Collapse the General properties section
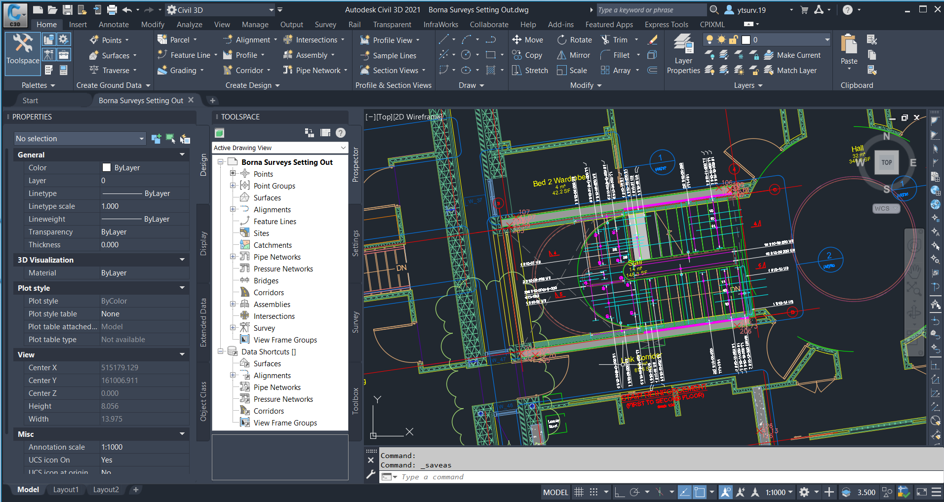Viewport: 944px width, 502px height. tap(182, 155)
